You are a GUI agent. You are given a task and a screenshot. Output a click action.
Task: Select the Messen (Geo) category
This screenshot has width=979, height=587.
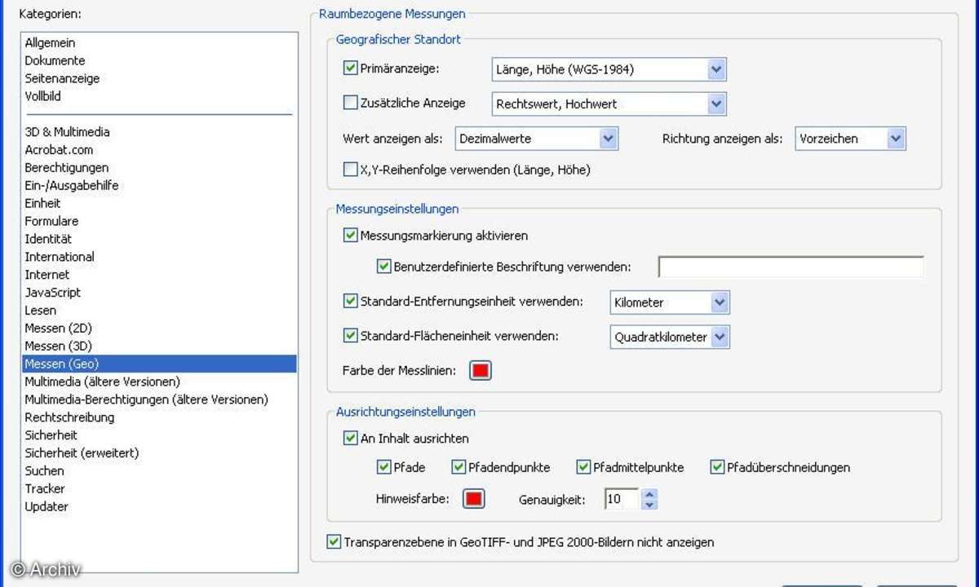click(x=159, y=364)
